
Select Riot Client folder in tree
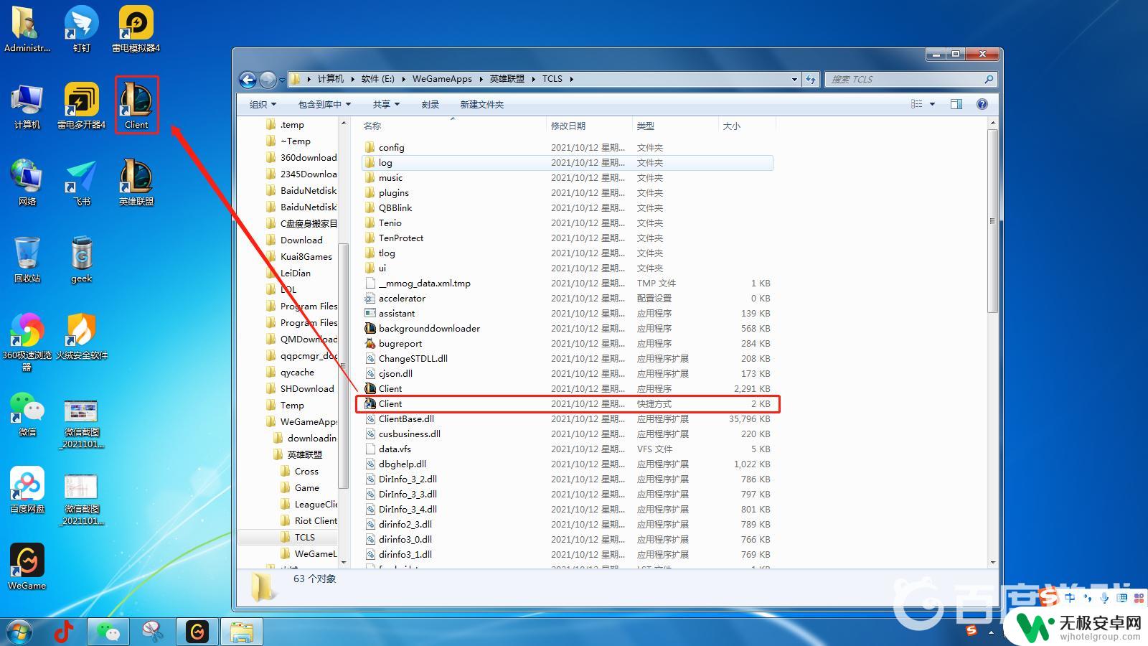click(316, 520)
